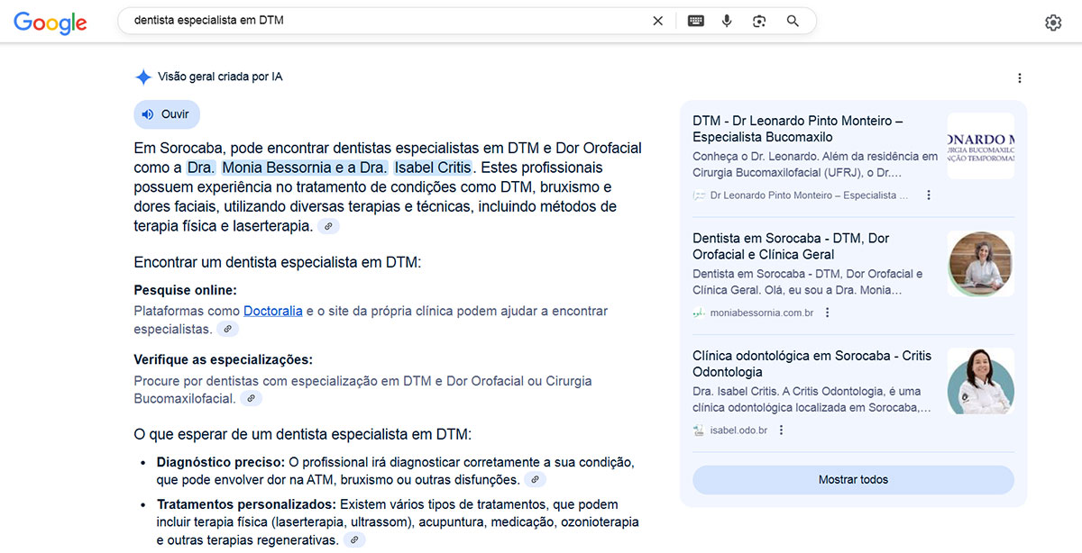The width and height of the screenshot is (1082, 553).
Task: Play the overview with Ouvir button
Action: [x=167, y=114]
